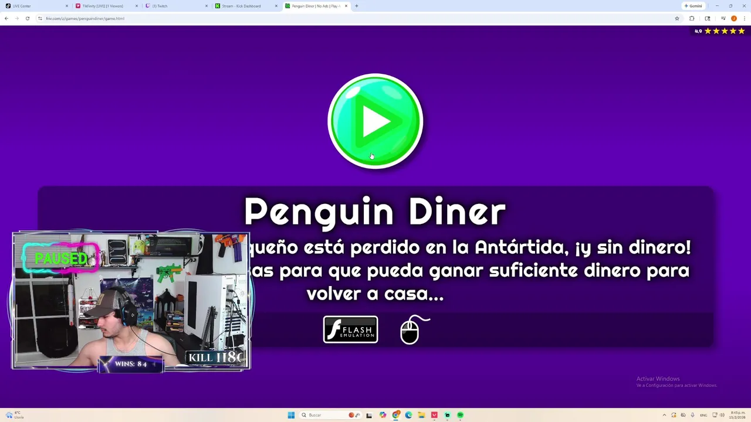Open the Windows Start menu
751x422 pixels.
click(x=291, y=415)
